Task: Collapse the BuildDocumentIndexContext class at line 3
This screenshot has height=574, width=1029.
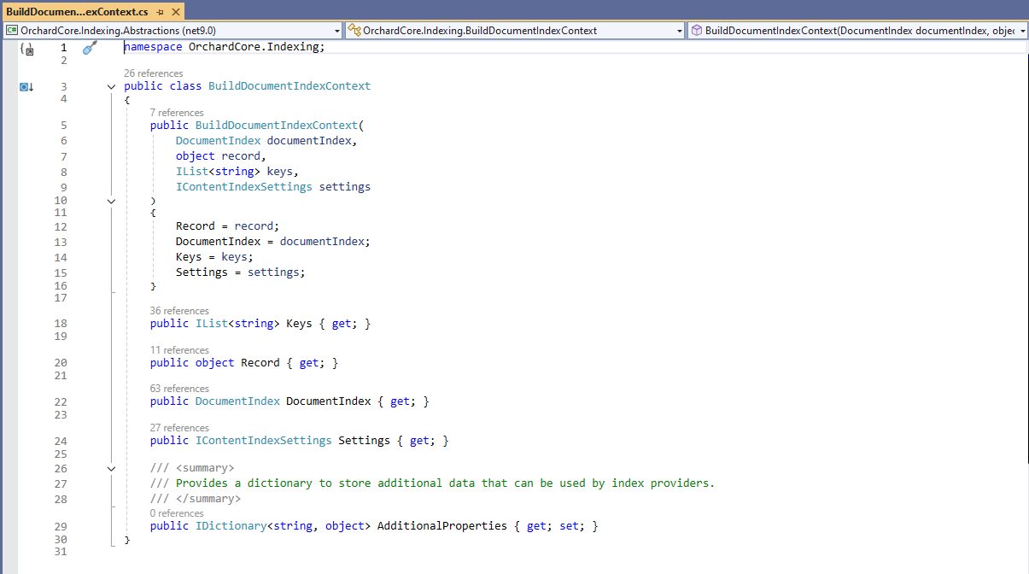Action: [x=111, y=87]
